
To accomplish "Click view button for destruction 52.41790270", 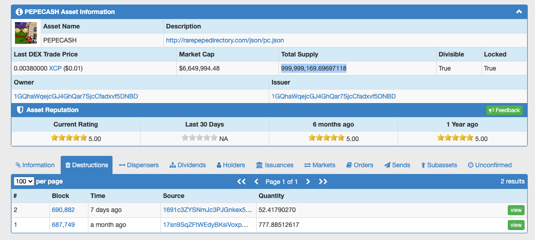I will pyautogui.click(x=516, y=210).
